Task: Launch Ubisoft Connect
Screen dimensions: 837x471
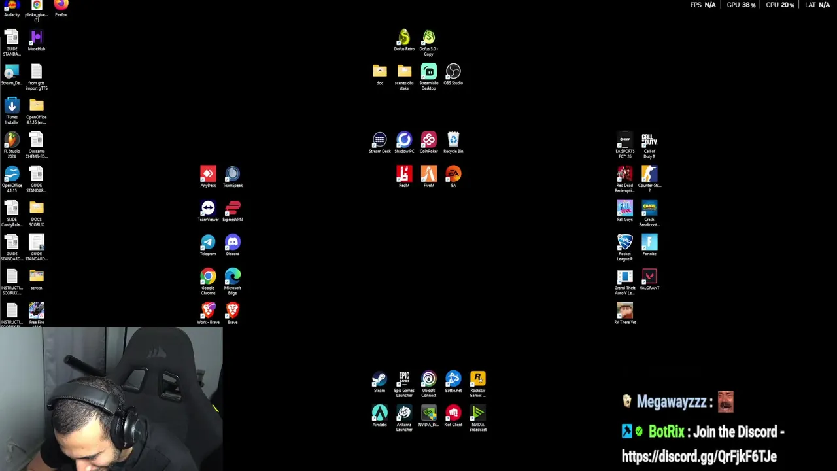Action: coord(428,384)
